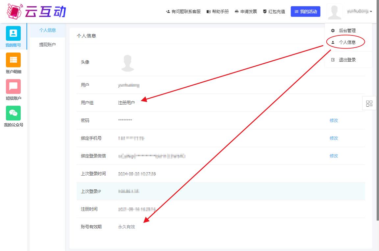Open the 账户明细 sidebar icon
This screenshot has height=251, width=379.
coord(13,60)
